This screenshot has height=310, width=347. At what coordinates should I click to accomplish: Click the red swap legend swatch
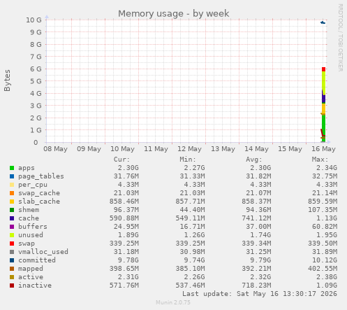(12, 244)
